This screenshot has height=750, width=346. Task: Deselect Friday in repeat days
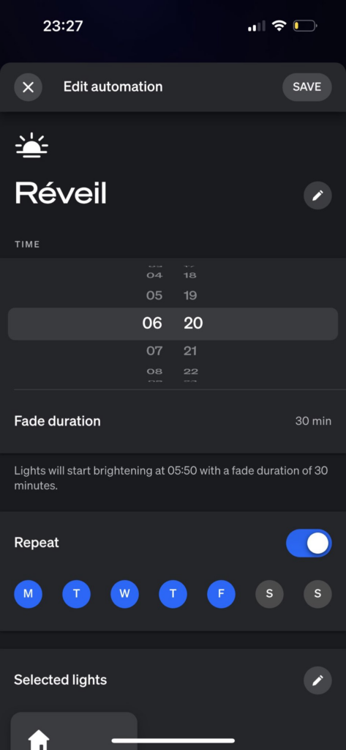point(221,594)
